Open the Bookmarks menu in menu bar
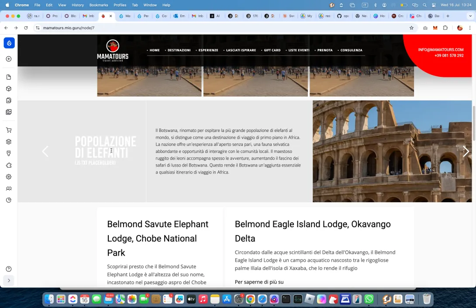Viewport: 476px width, 308px height. tap(98, 5)
